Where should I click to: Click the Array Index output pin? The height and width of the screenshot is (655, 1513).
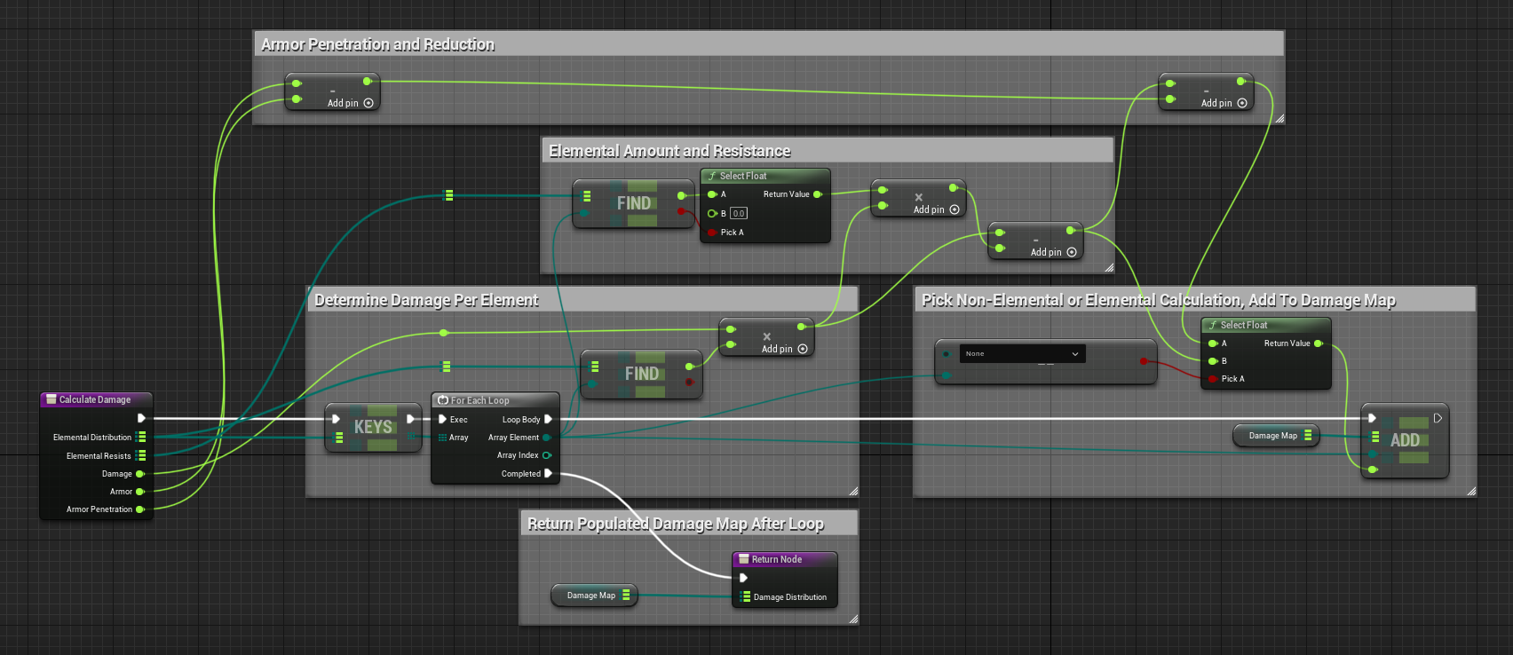click(547, 455)
